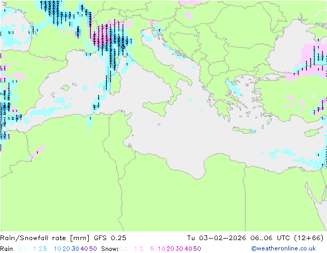This screenshot has width=327, height=253.
Task: Click the forecast date 'Tu 03-02-2026'
Action: coord(217,238)
